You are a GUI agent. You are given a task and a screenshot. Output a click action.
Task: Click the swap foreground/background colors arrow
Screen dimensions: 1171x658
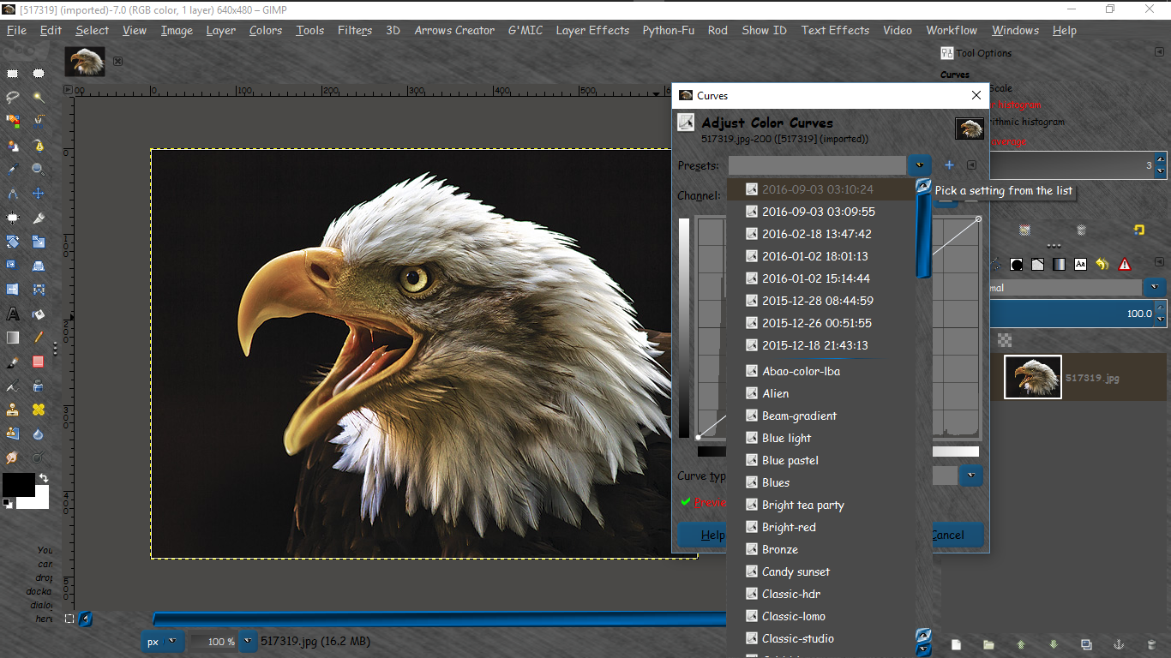[43, 478]
